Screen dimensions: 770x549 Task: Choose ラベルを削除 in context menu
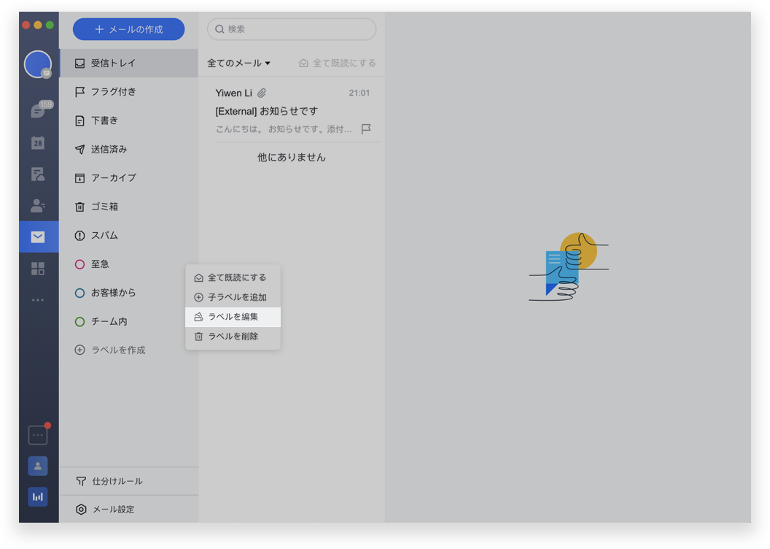click(x=233, y=337)
